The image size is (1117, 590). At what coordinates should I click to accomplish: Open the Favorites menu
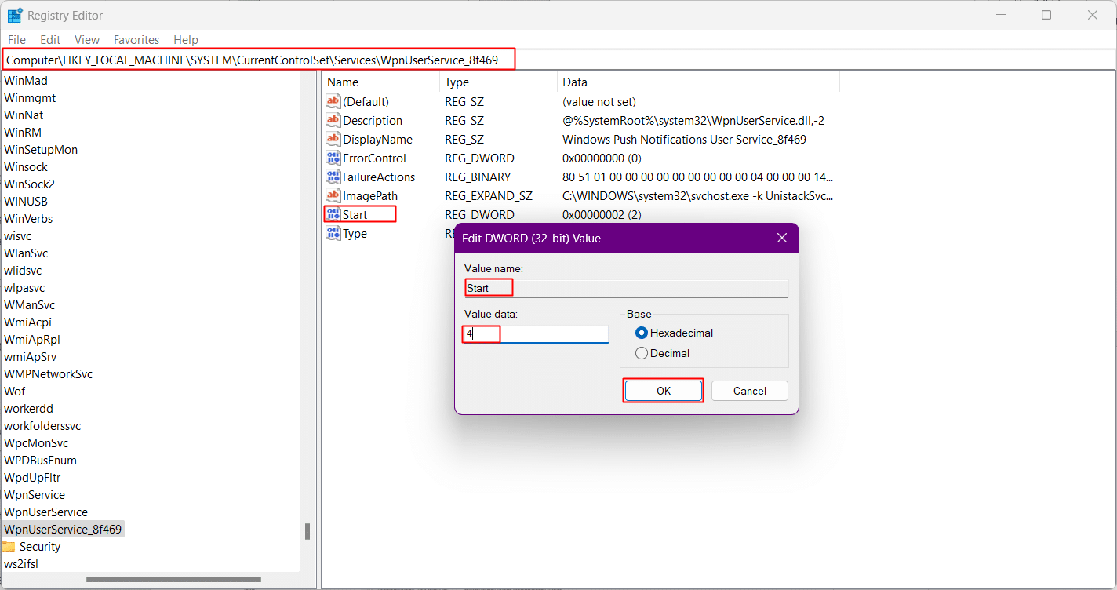(136, 39)
